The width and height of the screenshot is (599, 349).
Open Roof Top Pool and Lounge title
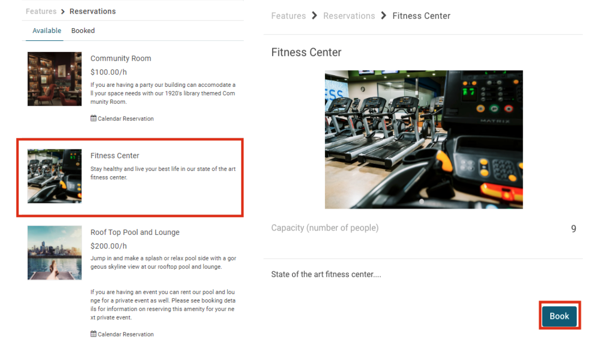click(x=135, y=232)
